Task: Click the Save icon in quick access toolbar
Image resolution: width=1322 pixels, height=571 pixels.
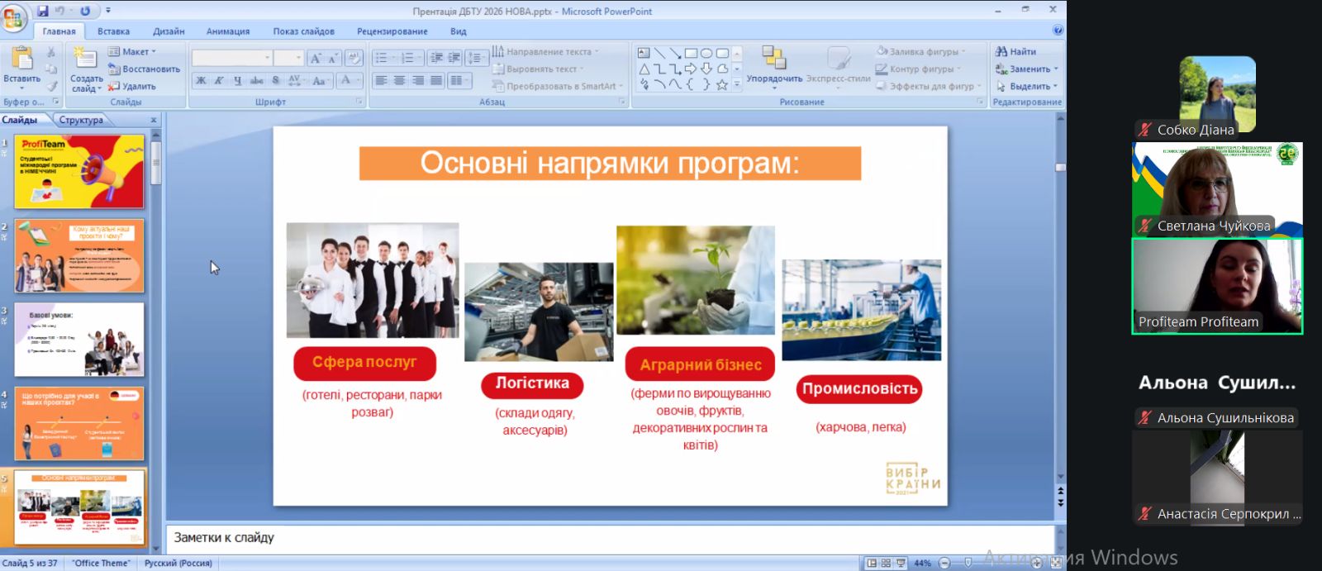Action: [x=42, y=11]
